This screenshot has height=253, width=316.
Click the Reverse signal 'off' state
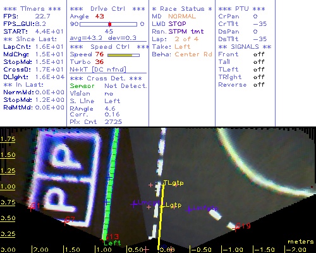click(x=259, y=85)
